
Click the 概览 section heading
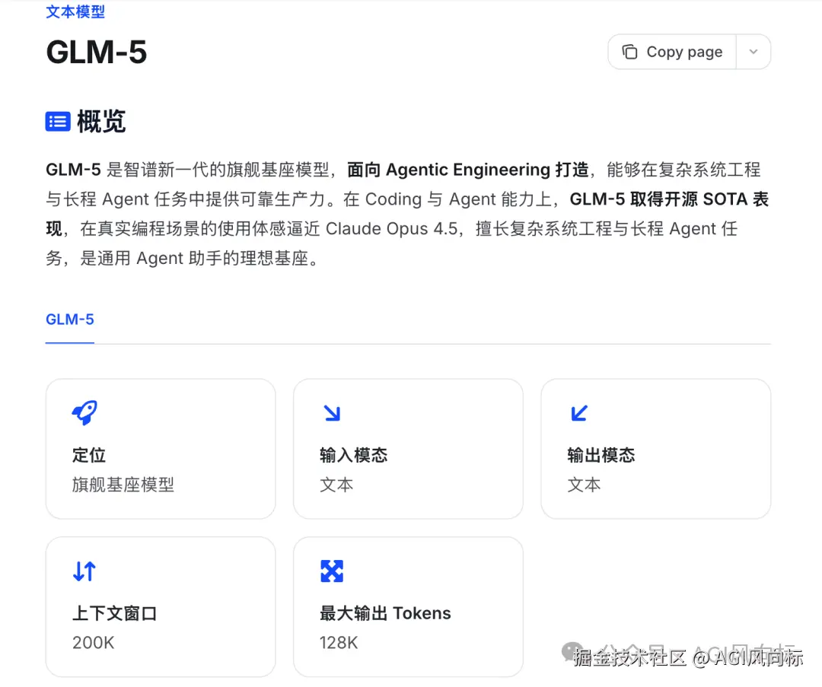click(x=101, y=122)
